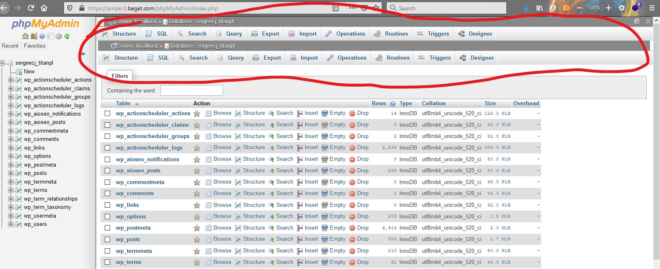Switch to the Recent tables tab

[10, 46]
